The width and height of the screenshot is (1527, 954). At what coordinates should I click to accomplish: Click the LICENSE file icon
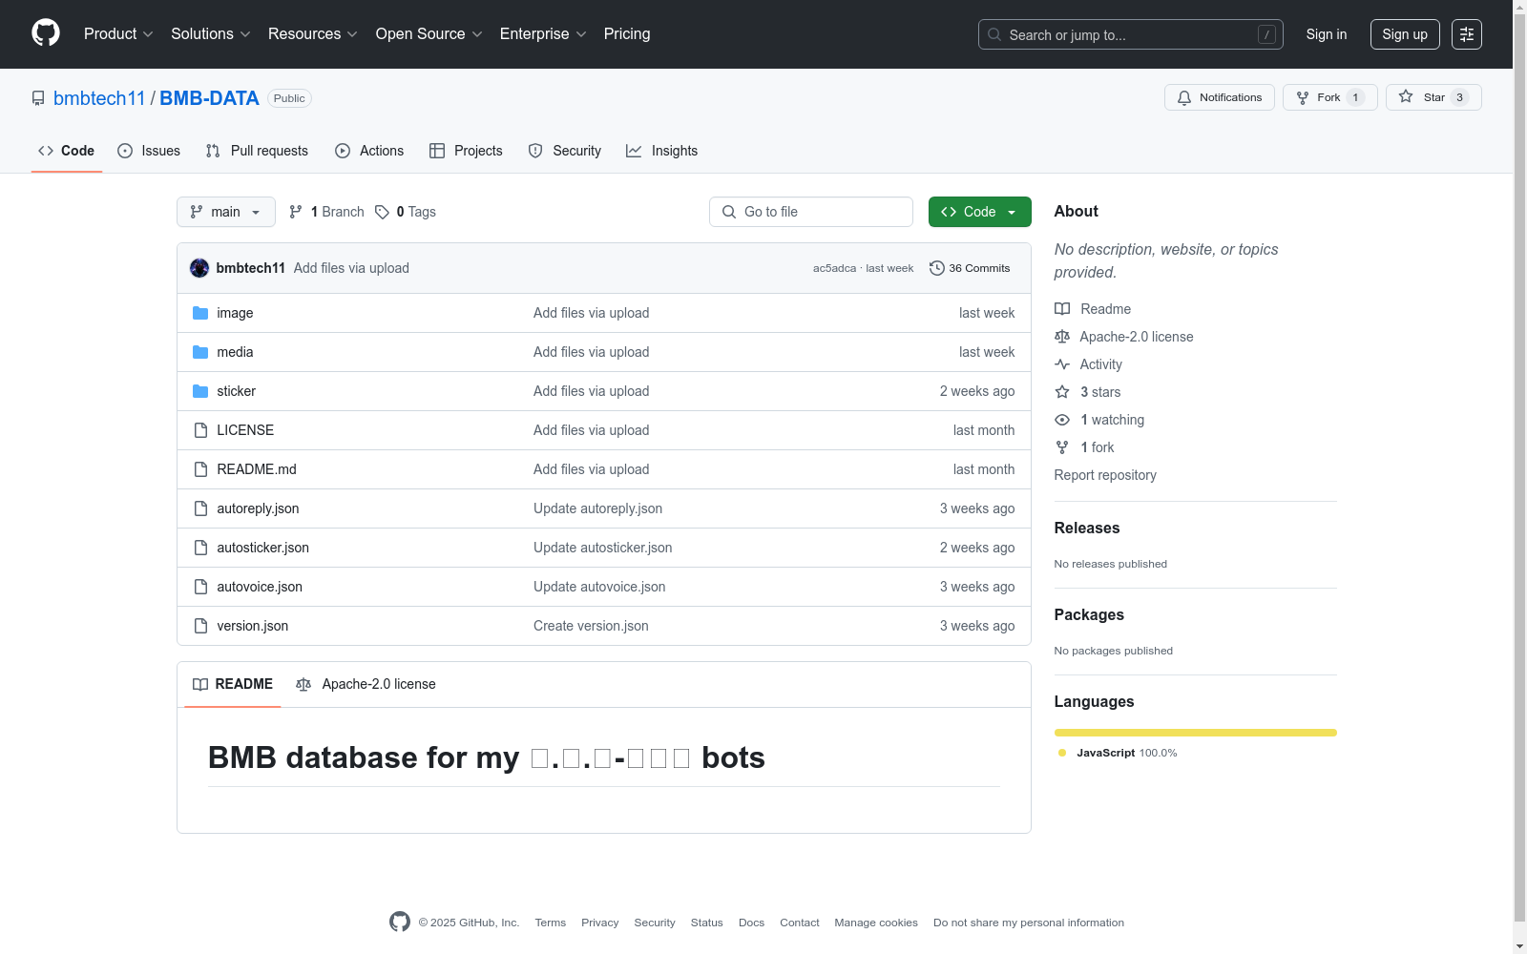point(200,430)
